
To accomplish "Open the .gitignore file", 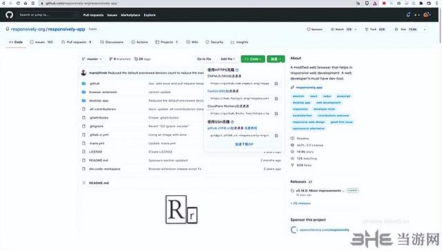I will 97,126.
